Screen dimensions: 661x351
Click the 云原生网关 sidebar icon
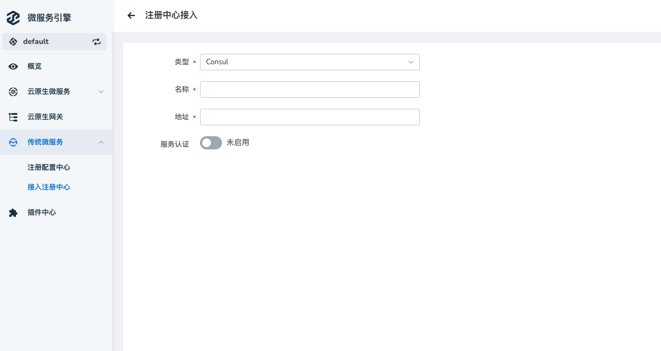point(13,117)
